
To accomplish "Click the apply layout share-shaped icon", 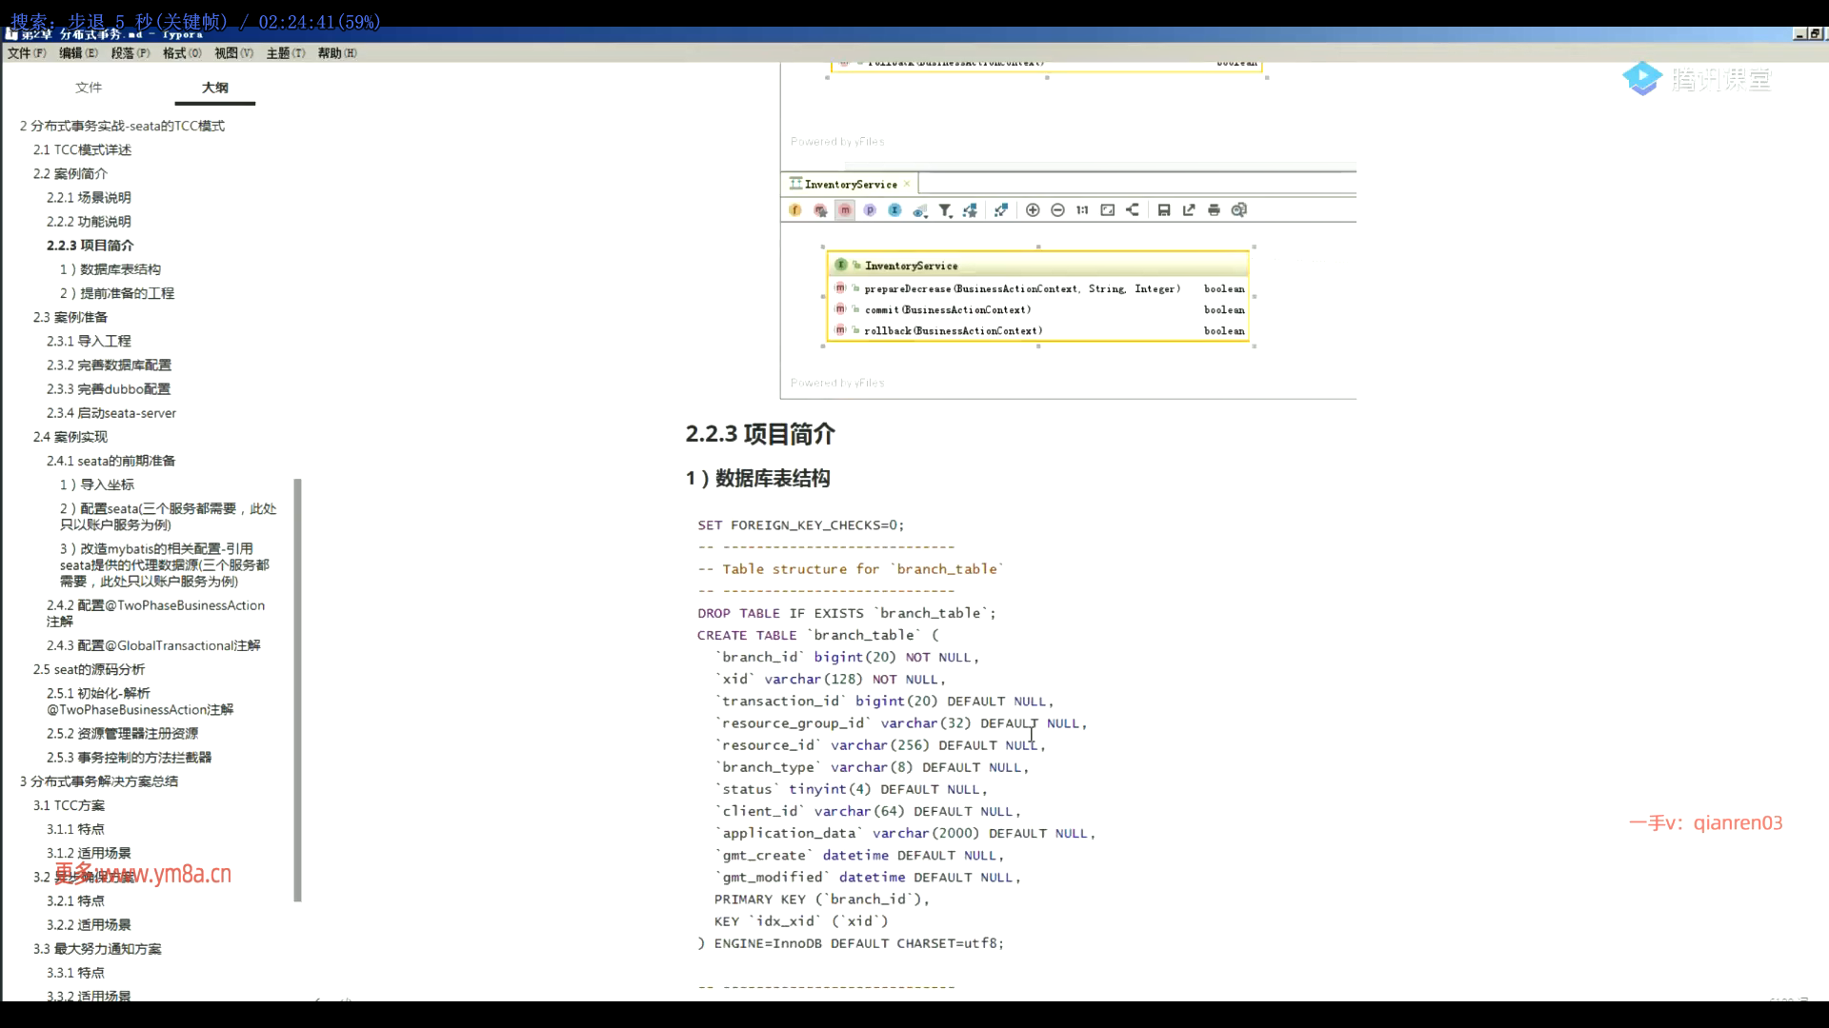I will [x=1133, y=210].
